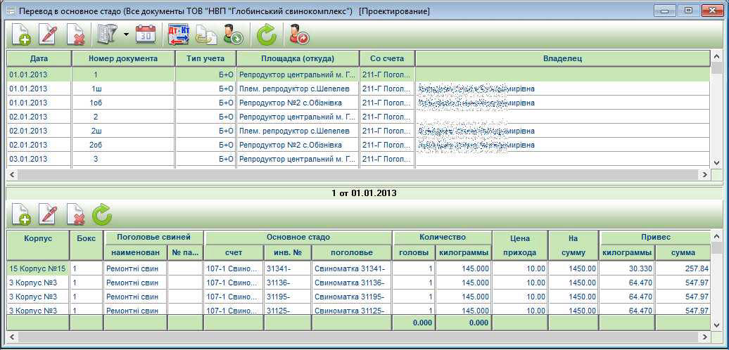
Task: Click the Владелец column header
Action: [562, 58]
